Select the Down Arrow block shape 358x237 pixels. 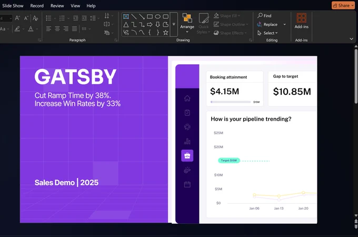[158, 24]
